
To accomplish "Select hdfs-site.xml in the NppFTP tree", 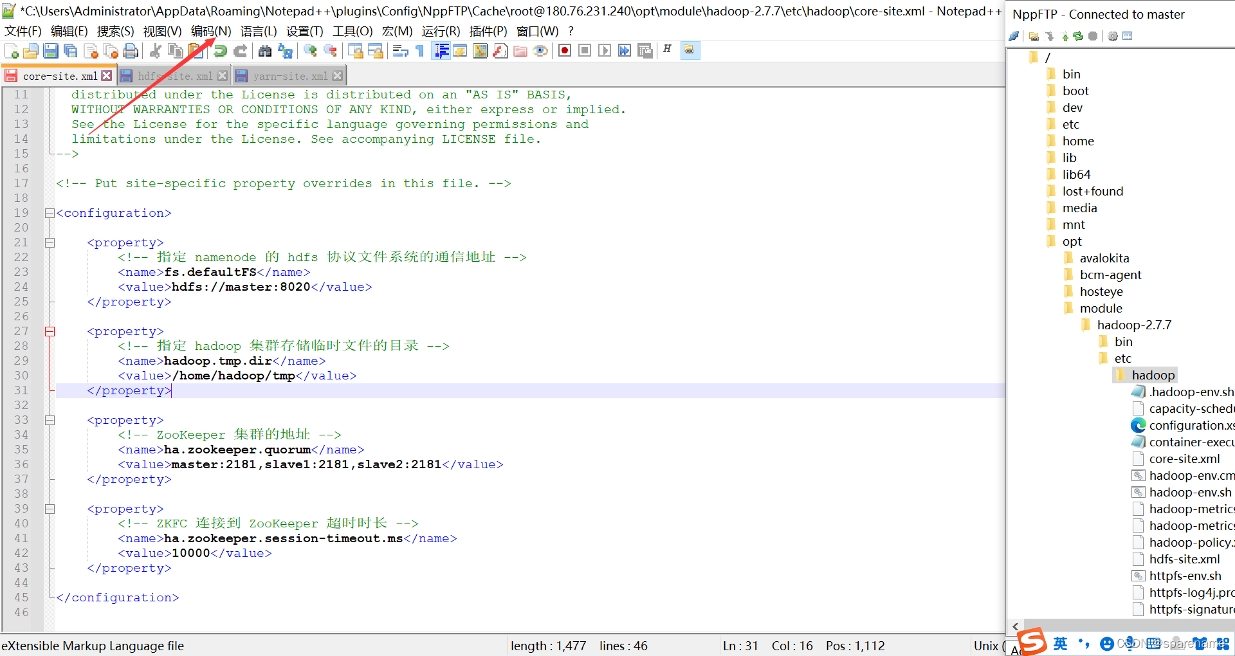I will pos(1184,560).
